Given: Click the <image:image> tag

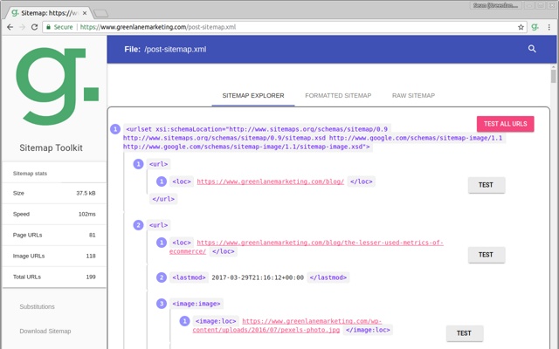Looking at the screenshot, I should [x=197, y=304].
